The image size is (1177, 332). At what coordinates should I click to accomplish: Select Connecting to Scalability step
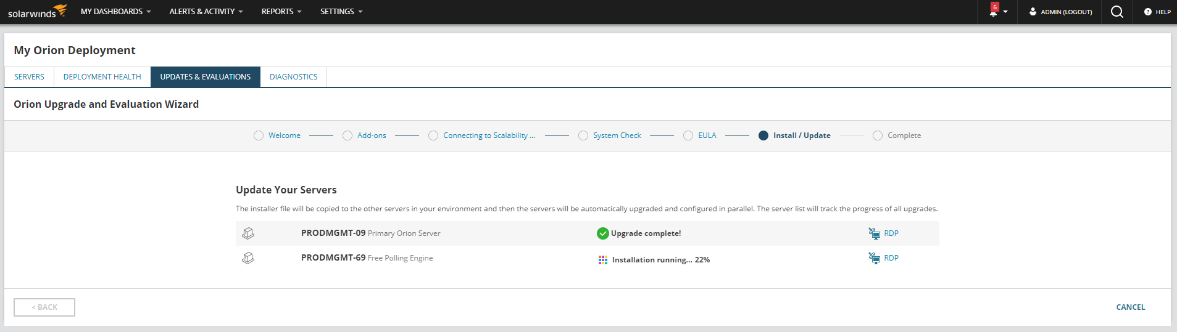click(x=482, y=136)
